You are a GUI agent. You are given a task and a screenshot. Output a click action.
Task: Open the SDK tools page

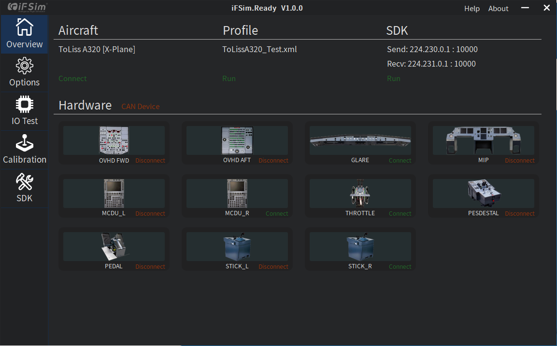click(x=24, y=188)
